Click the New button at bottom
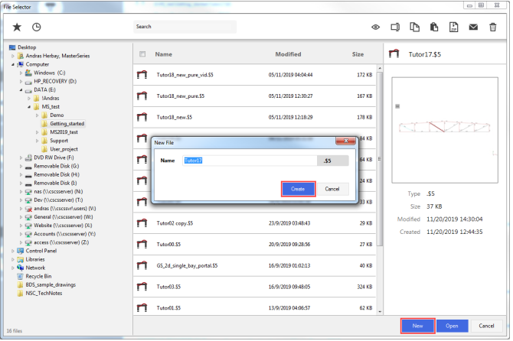The image size is (513, 341). [x=417, y=325]
